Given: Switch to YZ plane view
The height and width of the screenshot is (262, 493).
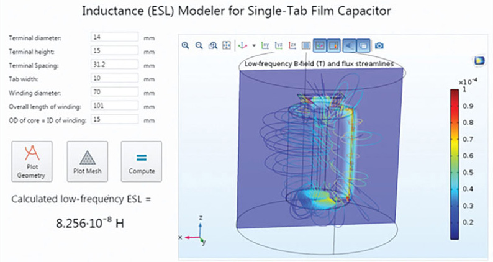Looking at the screenshot, I should coord(279,45).
